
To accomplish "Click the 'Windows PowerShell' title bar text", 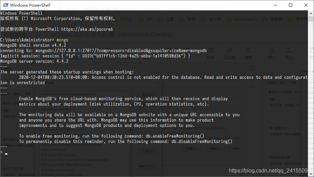I will (x=30, y=5).
